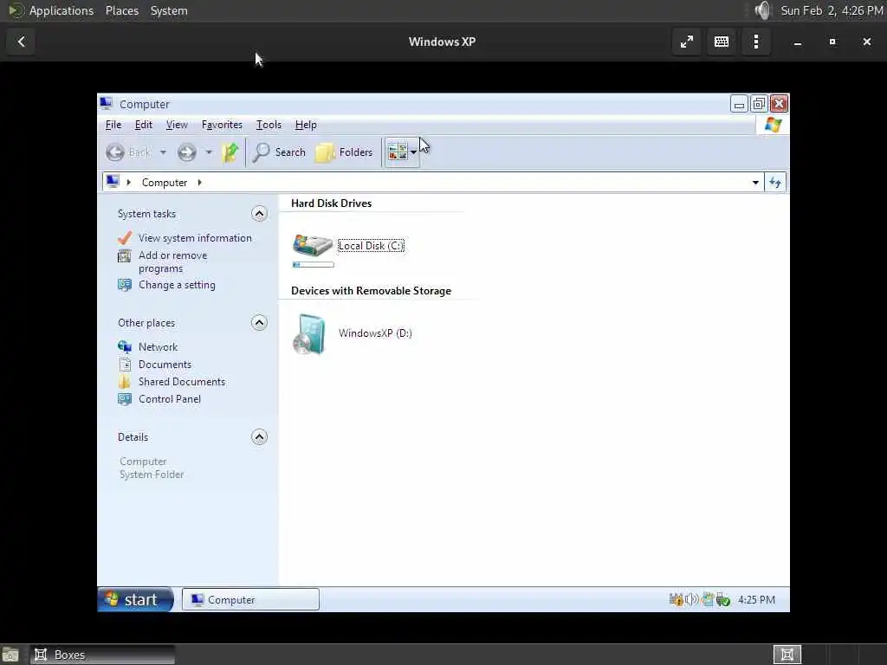Click the Windows flag logo throbber
The width and height of the screenshot is (887, 665).
(x=773, y=125)
